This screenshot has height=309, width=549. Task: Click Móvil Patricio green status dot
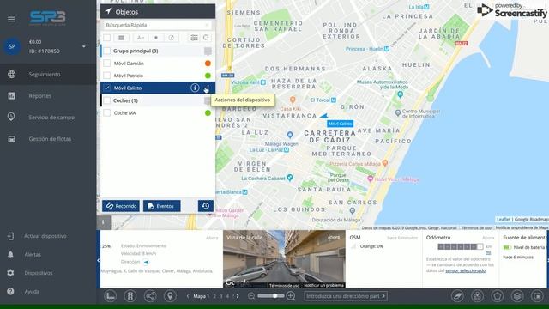tap(208, 76)
